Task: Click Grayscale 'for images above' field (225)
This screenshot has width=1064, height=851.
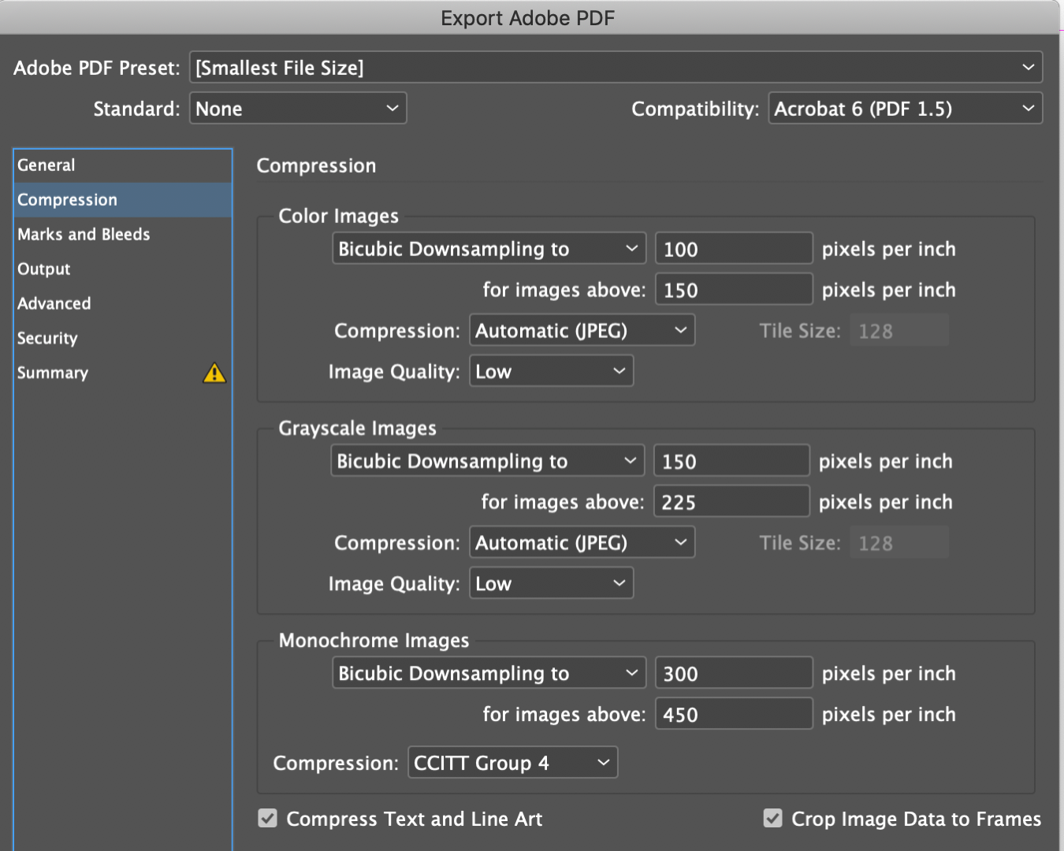Action: pos(731,502)
